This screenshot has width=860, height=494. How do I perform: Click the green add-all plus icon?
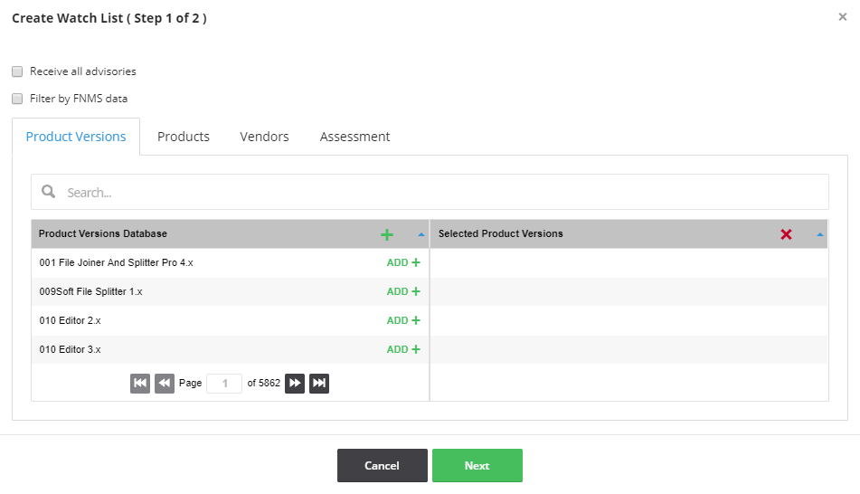point(387,234)
